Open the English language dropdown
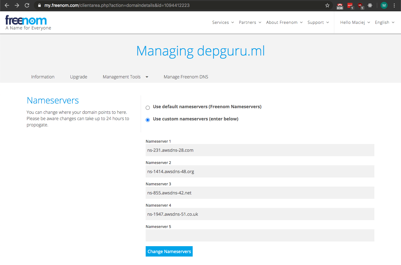Image resolution: width=401 pixels, height=265 pixels. [384, 22]
